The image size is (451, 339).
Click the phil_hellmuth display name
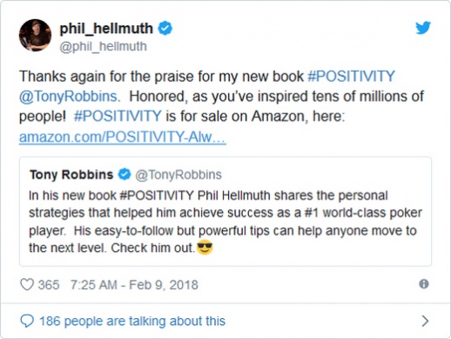pyautogui.click(x=106, y=29)
